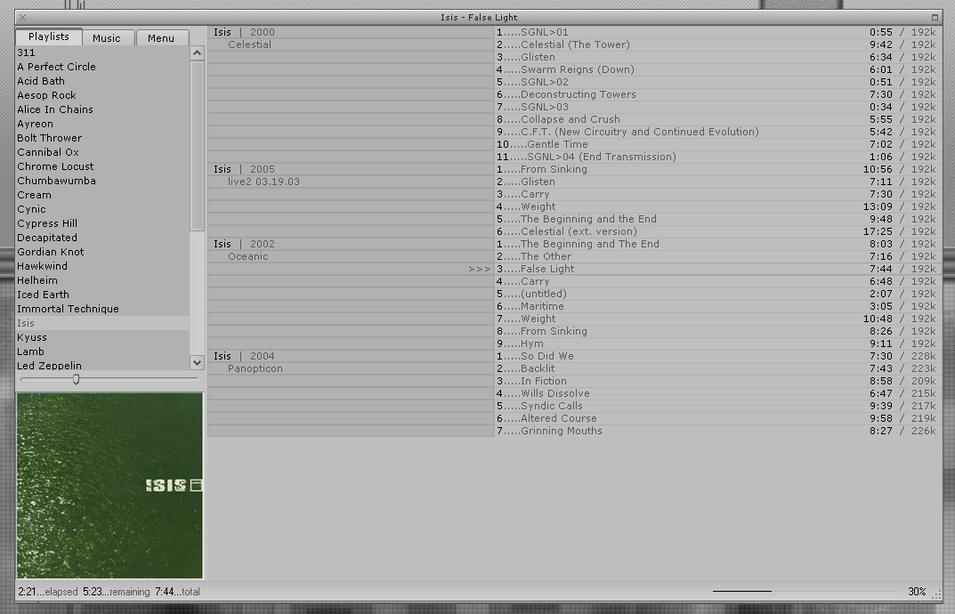This screenshot has height=614, width=955.
Task: Select the Bolt Thrower playlist
Action: [103, 138]
